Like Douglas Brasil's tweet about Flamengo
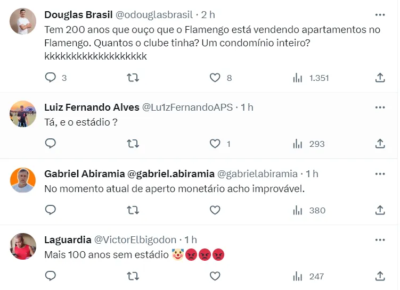 tap(215, 78)
